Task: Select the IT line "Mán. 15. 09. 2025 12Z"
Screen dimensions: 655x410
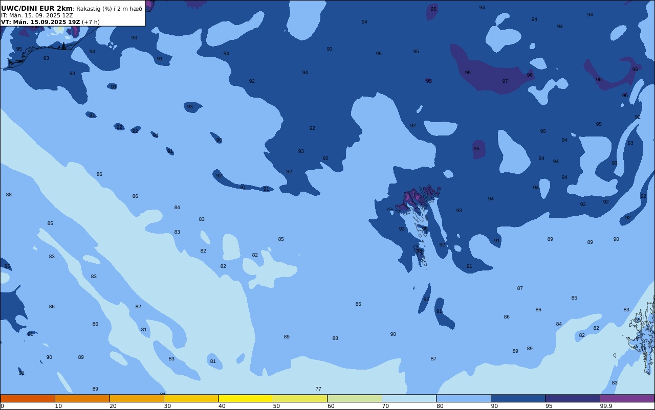Action: [41, 15]
